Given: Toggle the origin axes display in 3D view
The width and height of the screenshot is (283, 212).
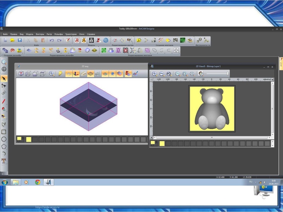Looking at the screenshot, I should pyautogui.click(x=76, y=73).
